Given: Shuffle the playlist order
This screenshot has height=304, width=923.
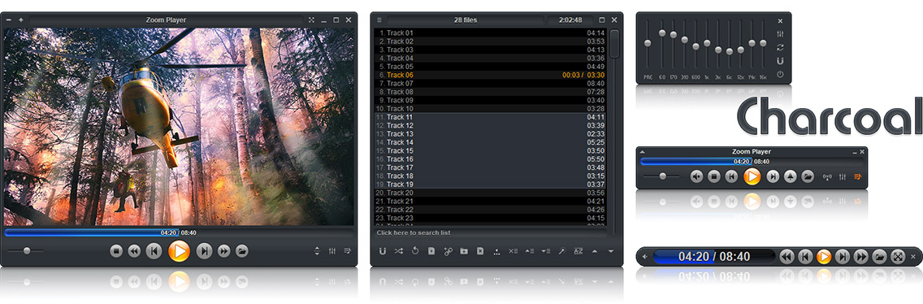Looking at the screenshot, I should [398, 251].
